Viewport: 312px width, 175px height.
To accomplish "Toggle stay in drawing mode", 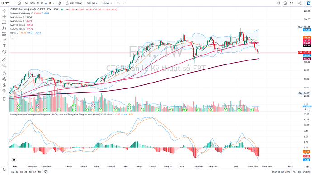I will pyautogui.click(x=4, y=79).
